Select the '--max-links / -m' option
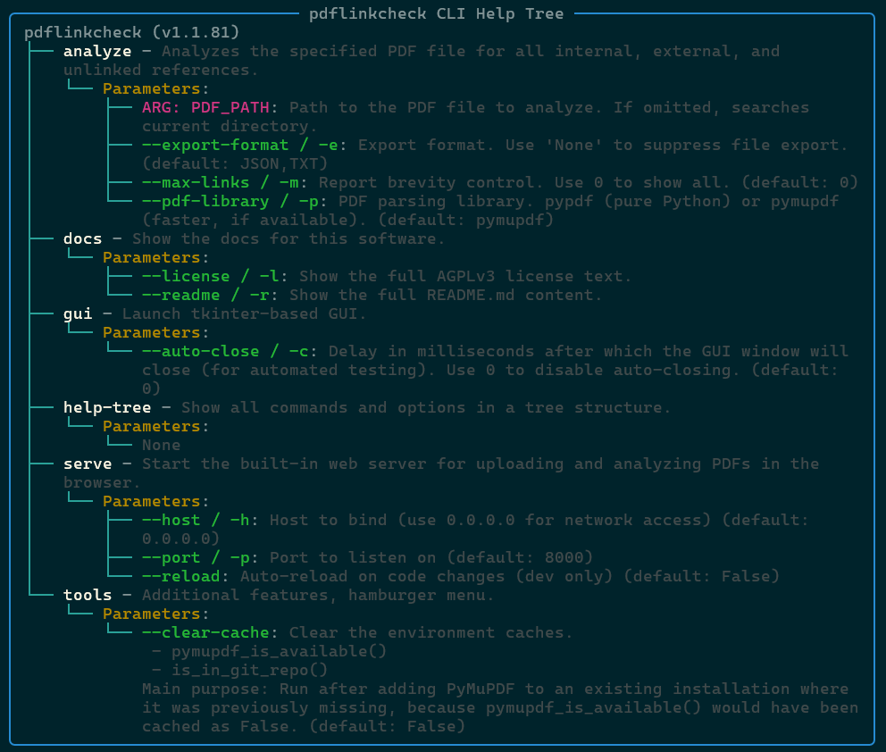 [x=221, y=182]
